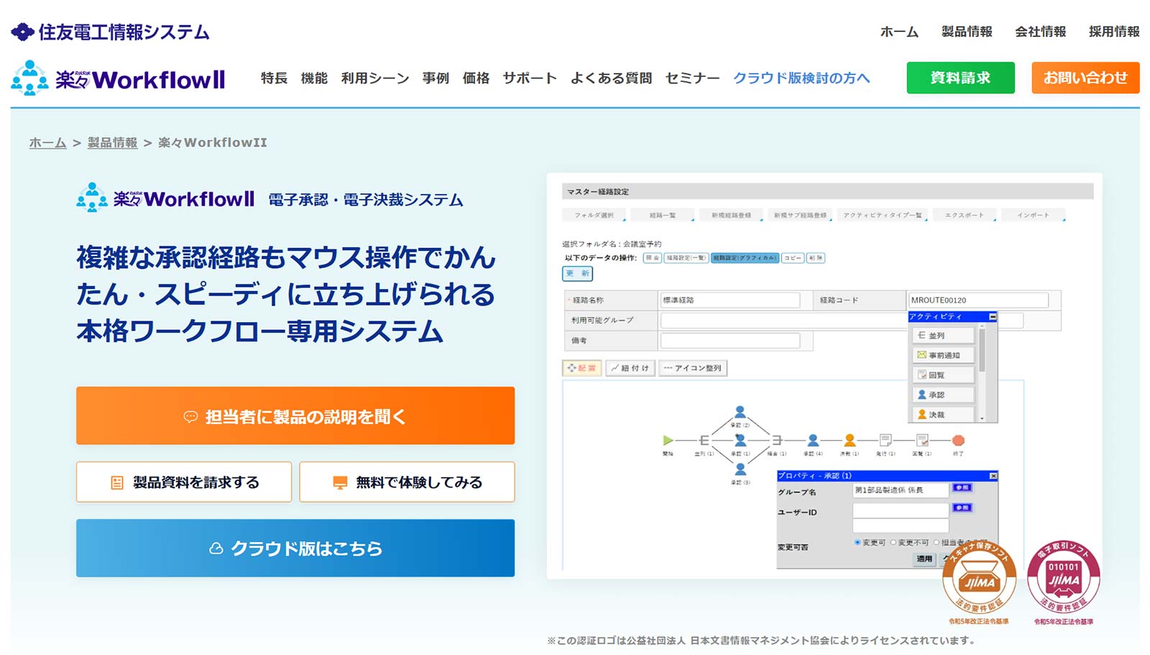Pick 事前通知 envelope activity from the palette
This screenshot has width=1150, height=655.
[x=942, y=355]
